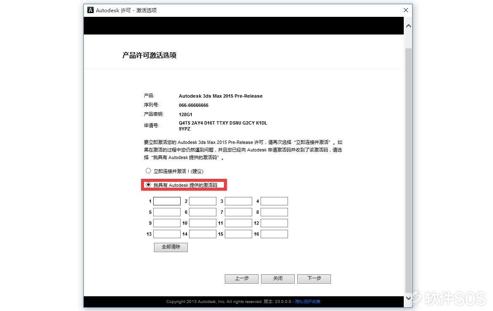Proceed with the 下一步 next button
This screenshot has height=311, width=493.
(314, 279)
